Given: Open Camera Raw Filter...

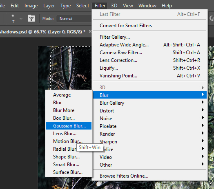Looking at the screenshot, I should click(150, 53).
